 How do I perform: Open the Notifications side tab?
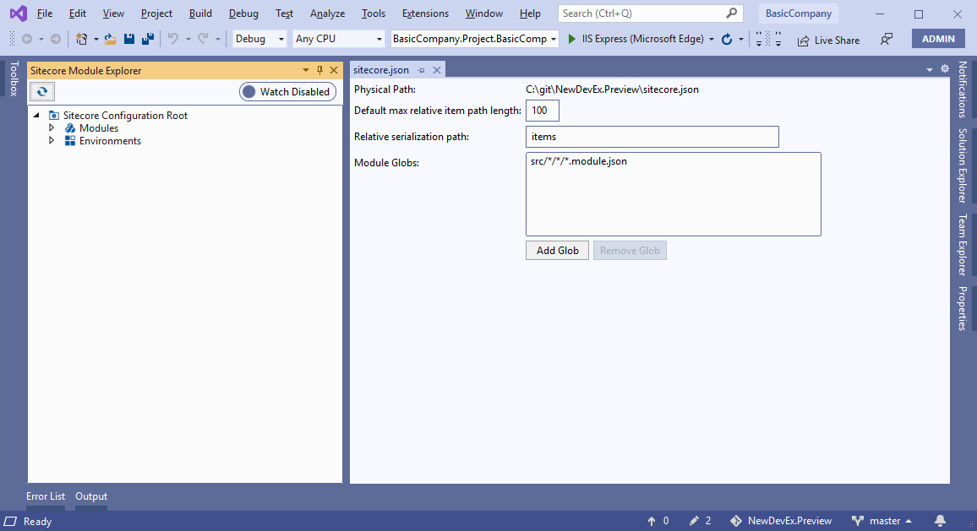point(963,89)
